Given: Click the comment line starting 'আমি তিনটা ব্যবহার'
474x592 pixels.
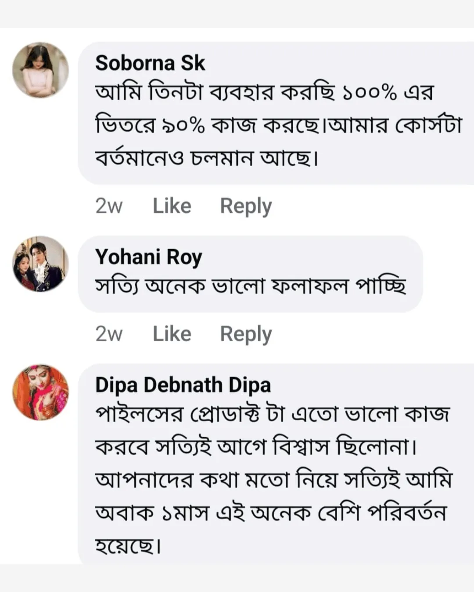Looking at the screenshot, I should point(264,93).
